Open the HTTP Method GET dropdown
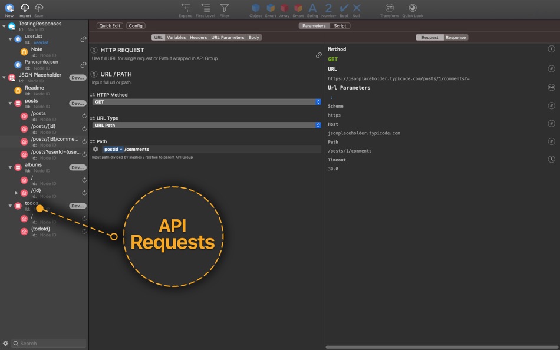 (206, 102)
